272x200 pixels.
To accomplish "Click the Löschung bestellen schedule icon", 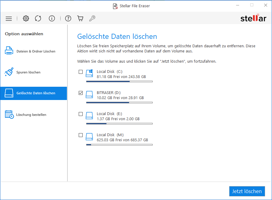I will 9,115.
